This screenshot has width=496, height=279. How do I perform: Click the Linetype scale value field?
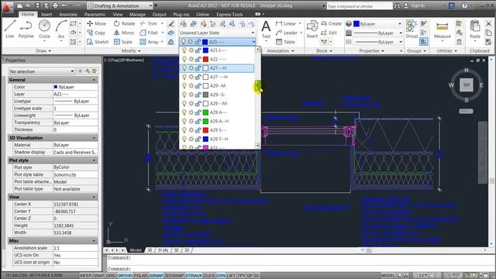75,108
